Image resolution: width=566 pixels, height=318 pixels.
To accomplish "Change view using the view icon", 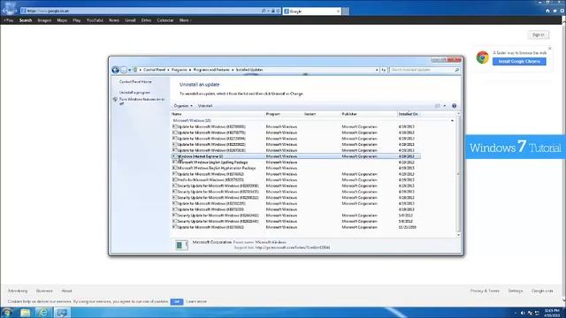I will tap(438, 106).
